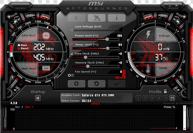This screenshot has width=193, height=133.
Task: Open core clock curve editor icon
Action: [x=71, y=54]
